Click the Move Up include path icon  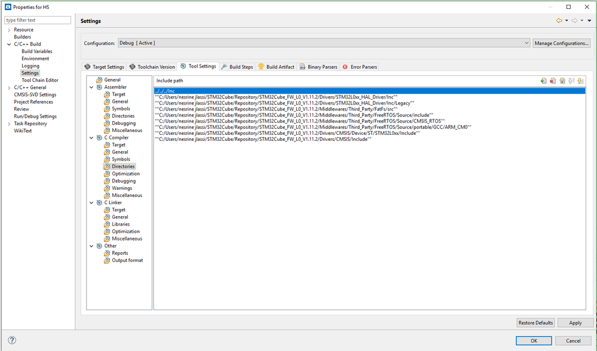[571, 81]
